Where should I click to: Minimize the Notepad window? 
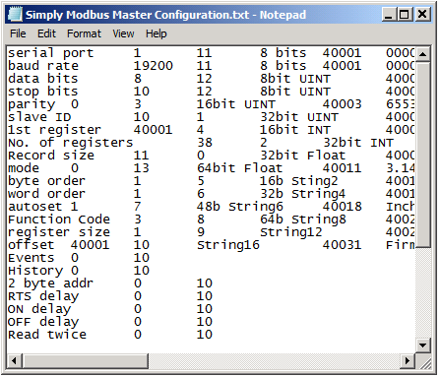[x=388, y=15]
